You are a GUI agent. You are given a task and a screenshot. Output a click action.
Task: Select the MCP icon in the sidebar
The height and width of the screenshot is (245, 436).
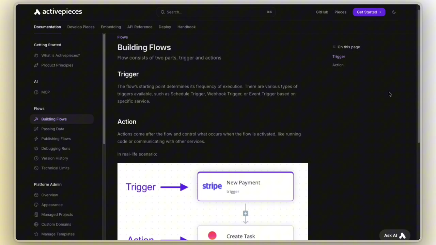[36, 92]
